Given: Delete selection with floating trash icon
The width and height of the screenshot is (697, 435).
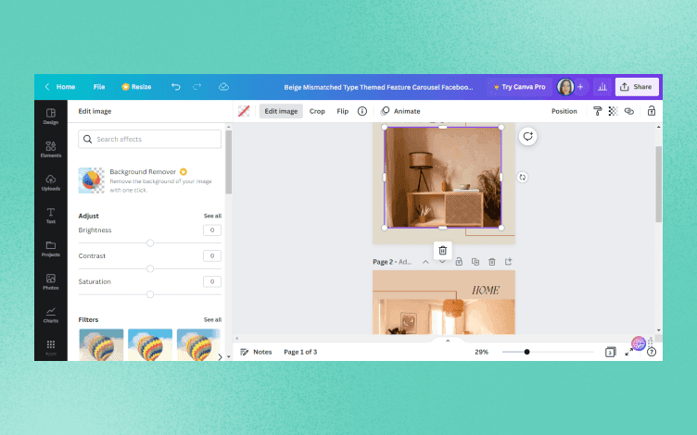Looking at the screenshot, I should point(443,250).
